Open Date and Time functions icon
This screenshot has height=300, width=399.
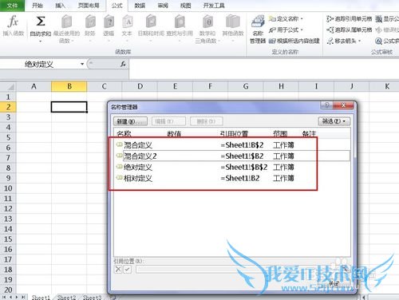pyautogui.click(x=151, y=22)
